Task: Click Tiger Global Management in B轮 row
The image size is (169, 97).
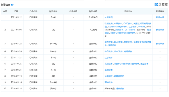Action: [126, 64]
